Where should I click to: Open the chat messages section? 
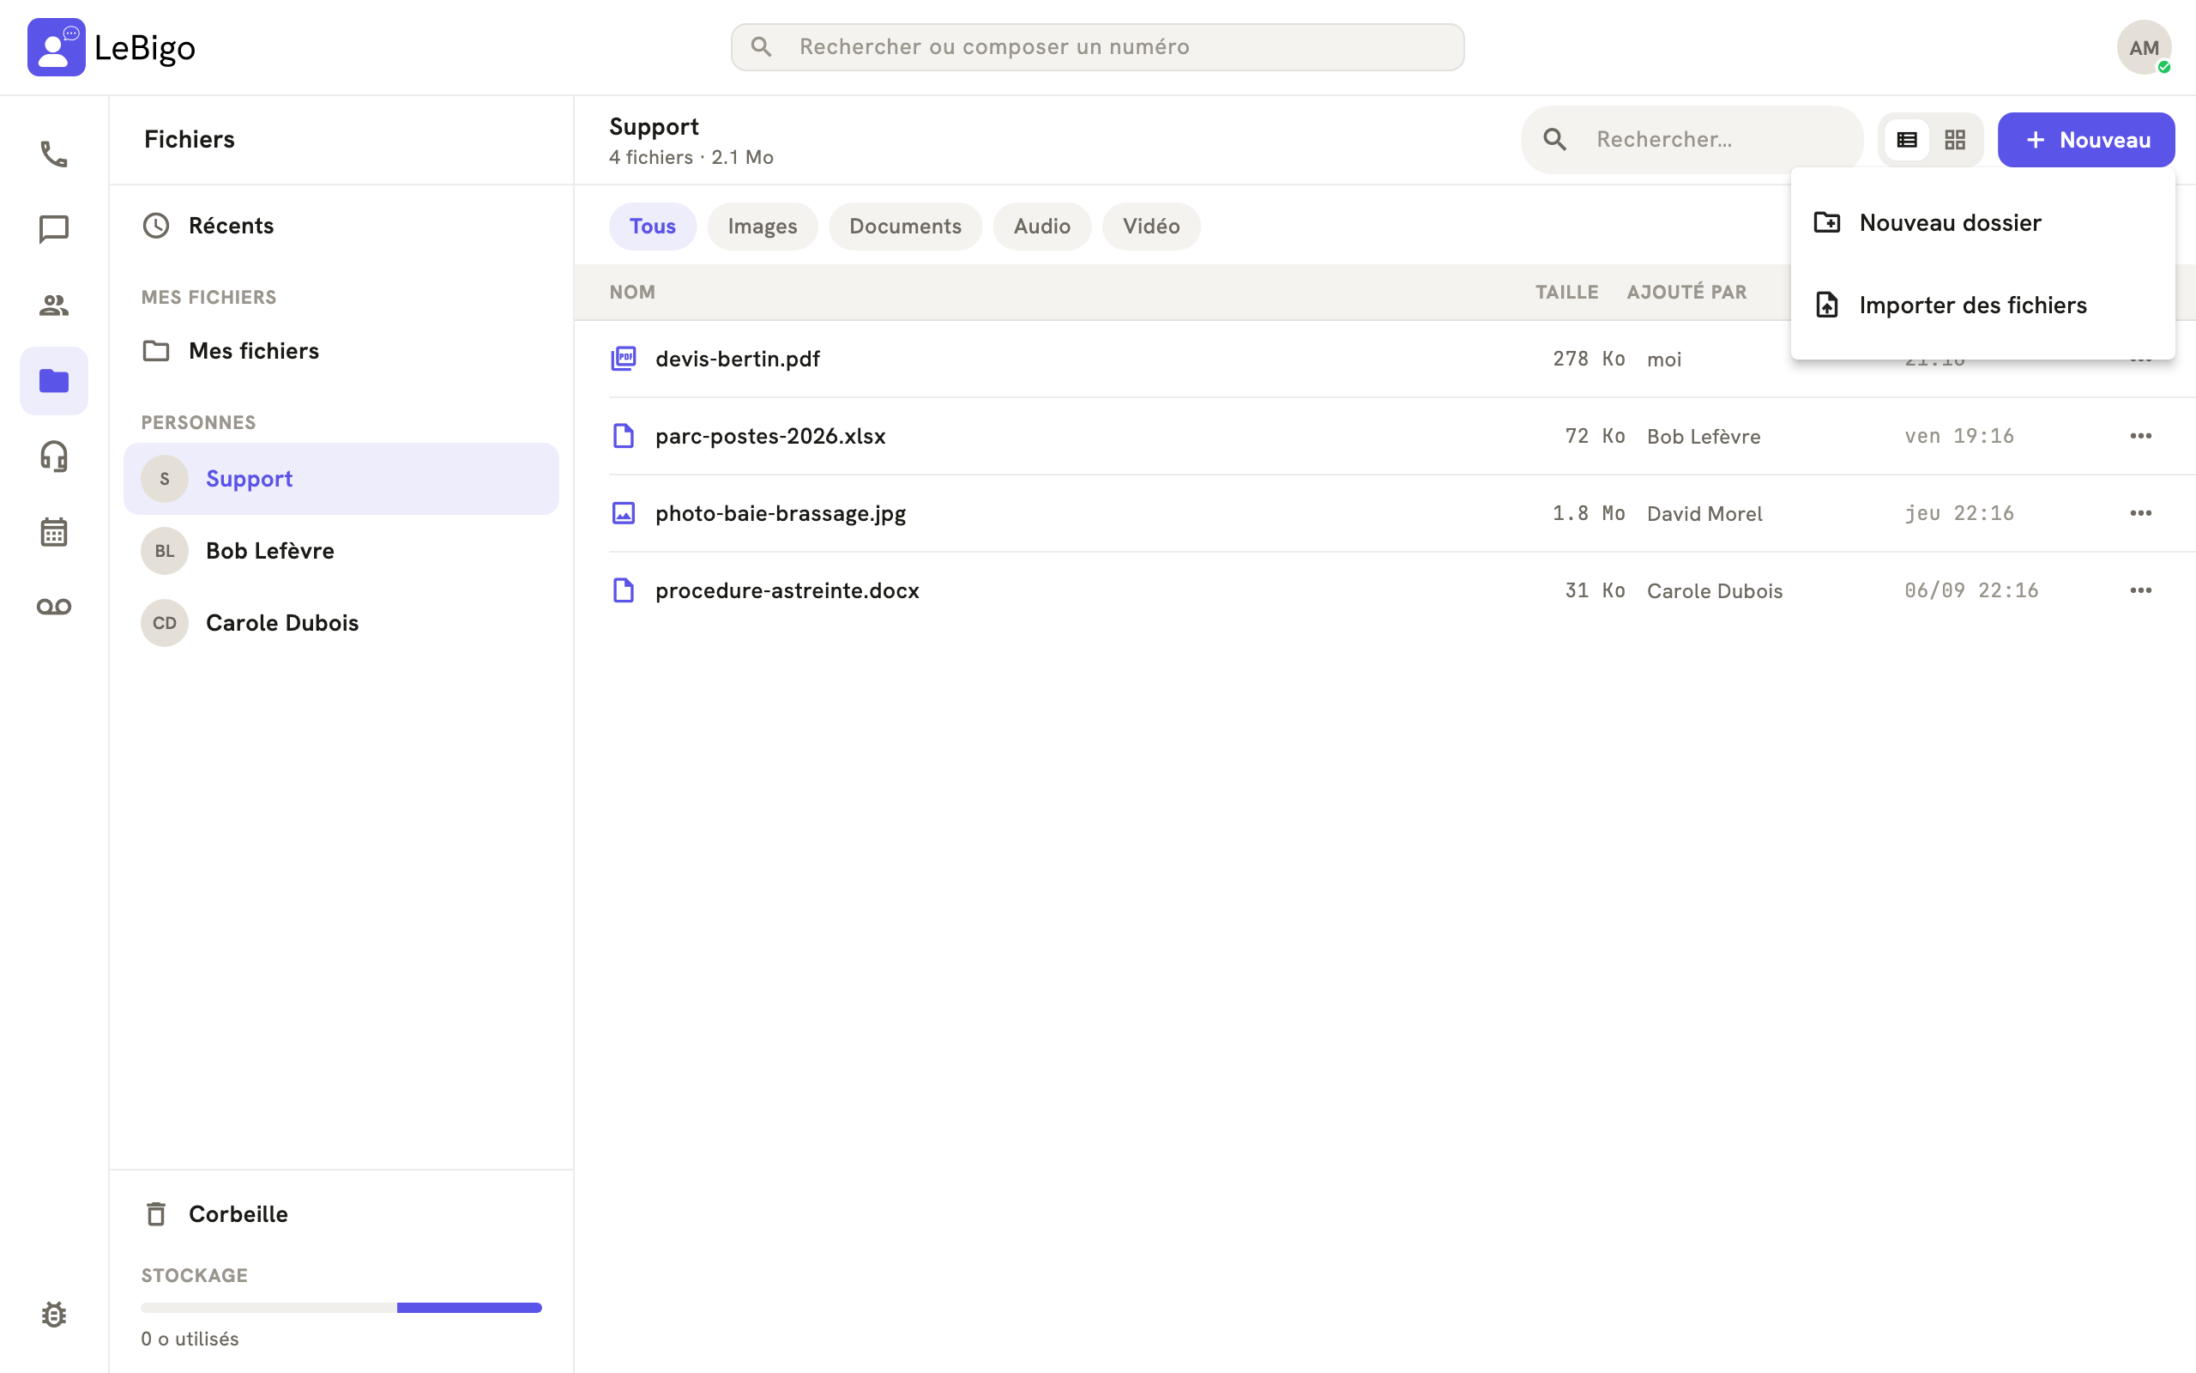53,229
